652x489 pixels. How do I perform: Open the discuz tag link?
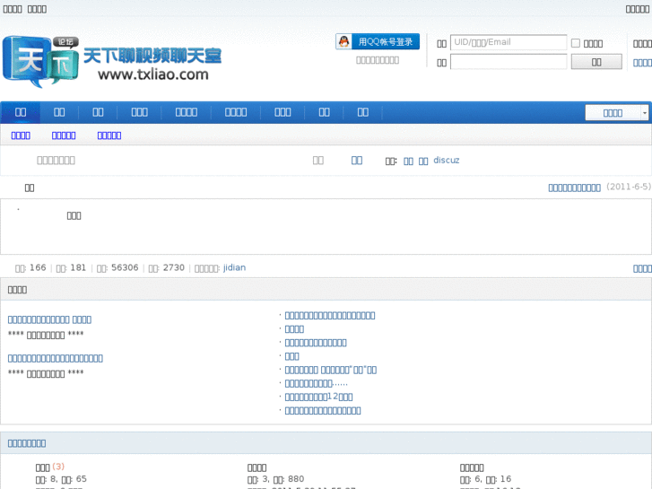click(x=446, y=161)
